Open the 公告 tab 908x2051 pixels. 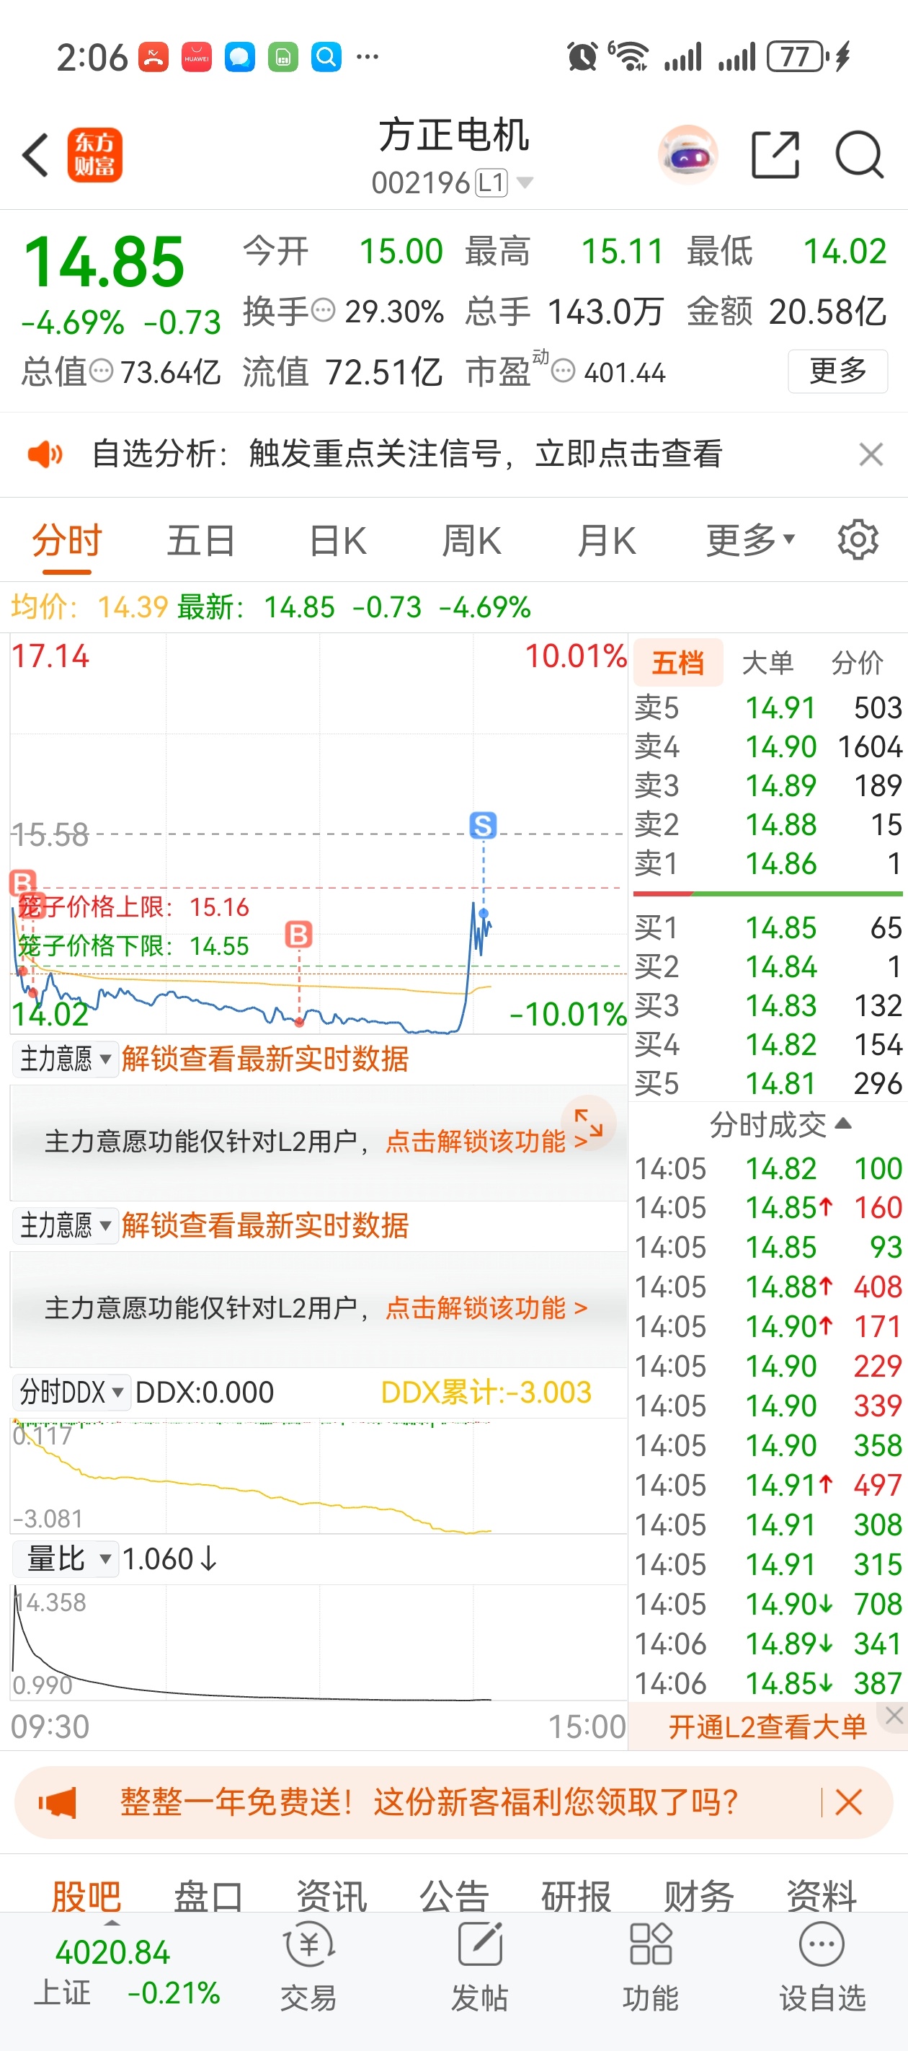click(x=453, y=1896)
